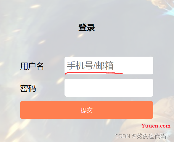The image size is (174, 142).
Task: Click the red Yuucn.com text
Action: 156,126
